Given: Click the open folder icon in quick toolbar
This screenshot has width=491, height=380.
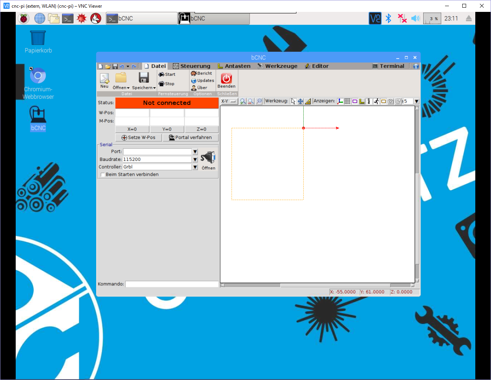Looking at the screenshot, I should tap(108, 66).
